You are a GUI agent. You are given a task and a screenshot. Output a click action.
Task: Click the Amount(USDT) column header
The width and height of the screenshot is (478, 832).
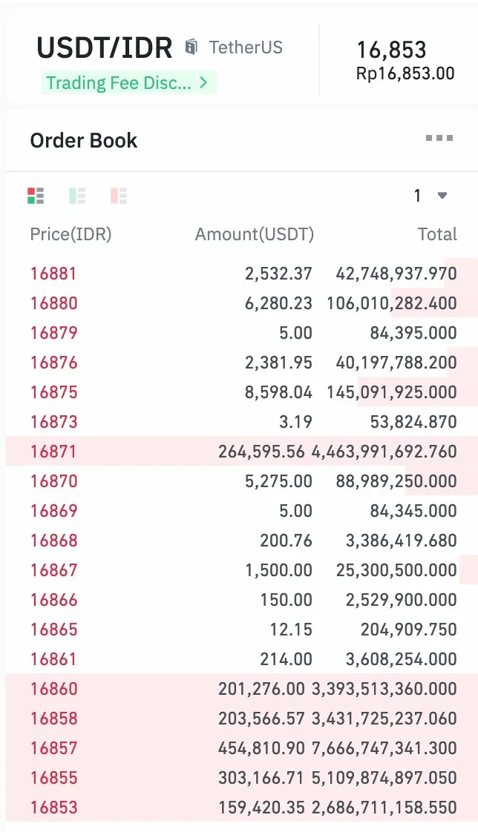(x=254, y=234)
